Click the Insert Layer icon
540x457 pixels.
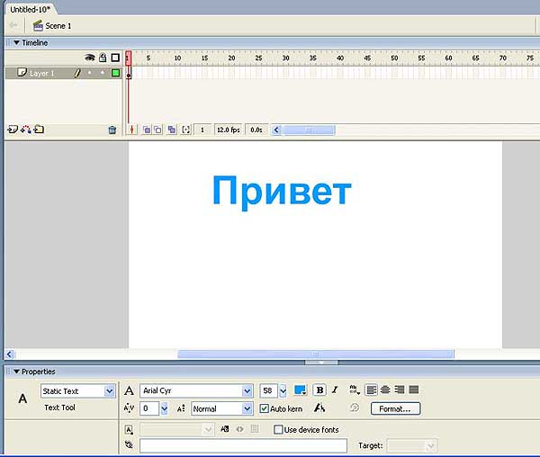coord(13,130)
